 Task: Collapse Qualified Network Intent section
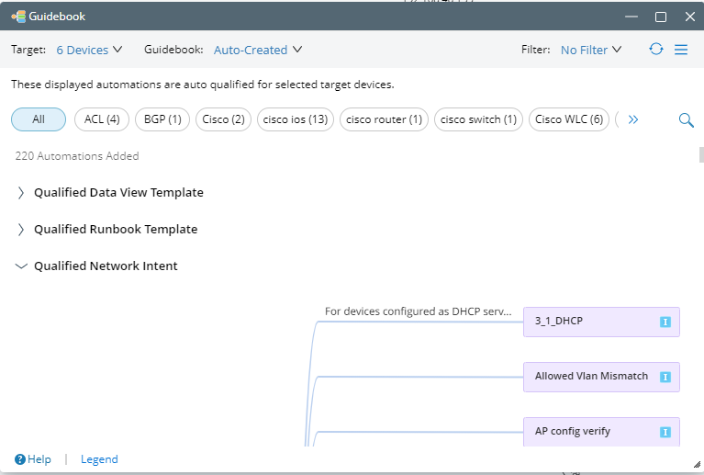pos(21,266)
